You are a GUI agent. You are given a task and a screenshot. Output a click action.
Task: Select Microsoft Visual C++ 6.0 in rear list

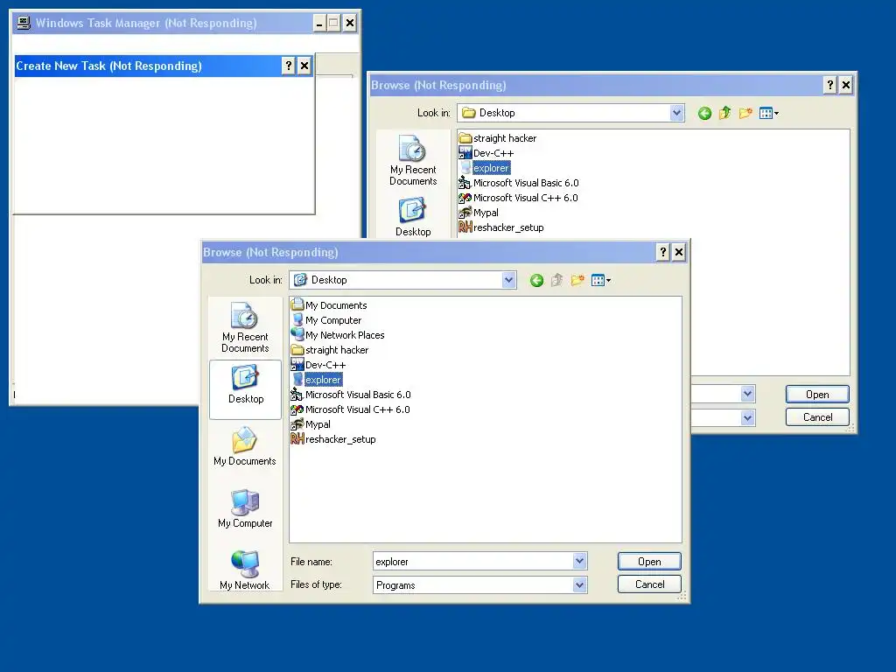pyautogui.click(x=518, y=198)
